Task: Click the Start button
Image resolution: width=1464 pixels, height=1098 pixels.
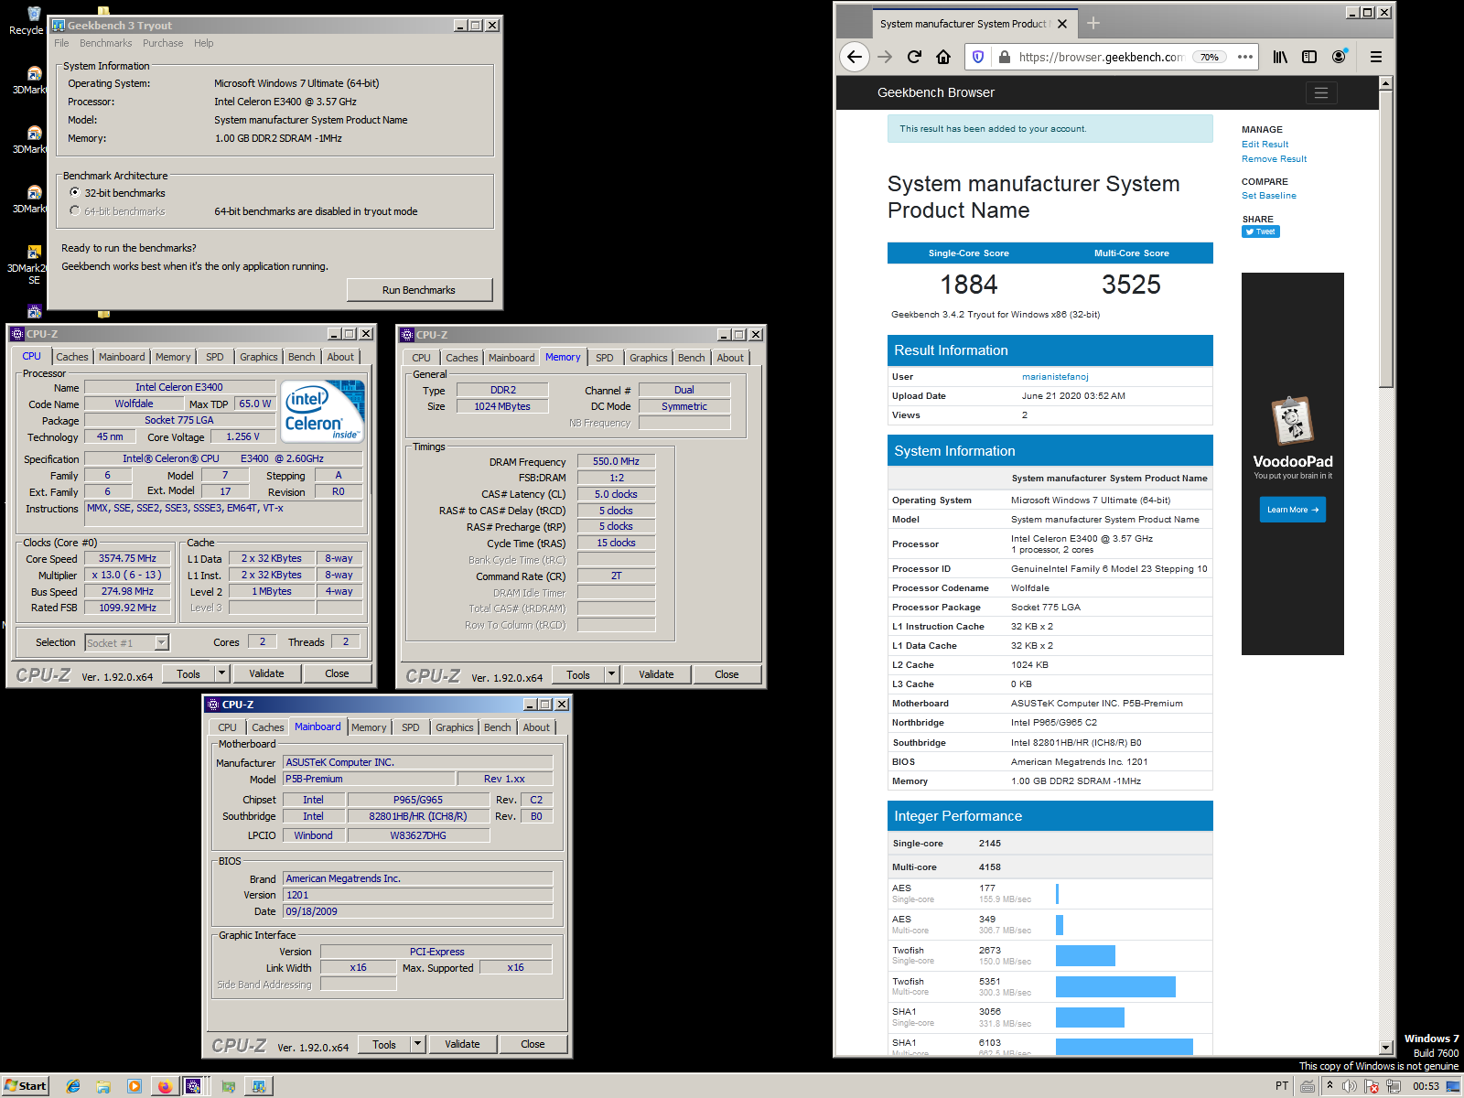Action: 26,1086
